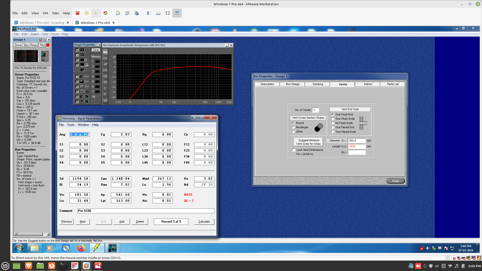Select the Other vent shape radio button
The width and height of the screenshot is (482, 271).
[293, 132]
